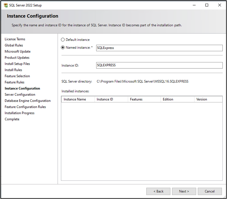Image resolution: width=227 pixels, height=199 pixels.
Task: Open the Server Configuration step
Action: pos(20,95)
